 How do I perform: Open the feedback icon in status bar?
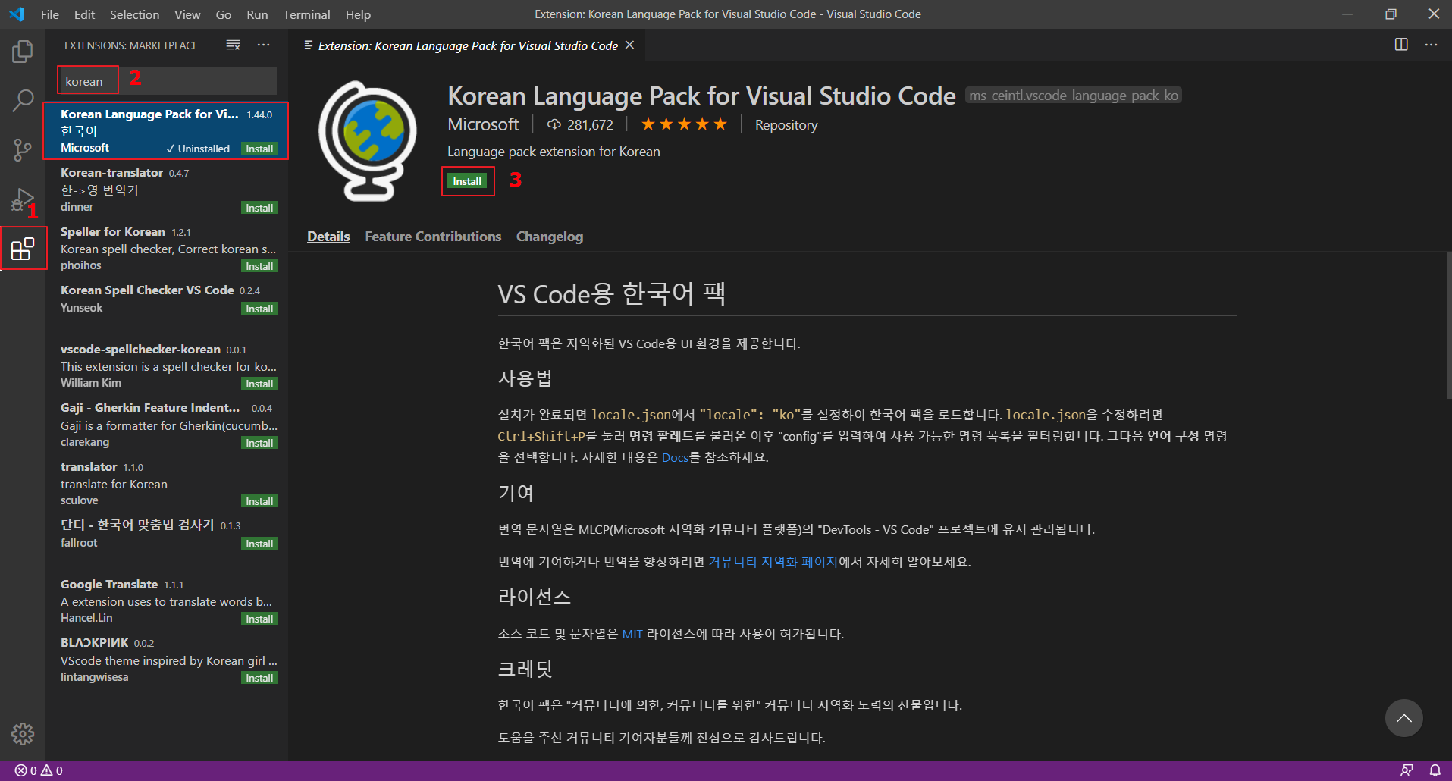click(x=1407, y=770)
